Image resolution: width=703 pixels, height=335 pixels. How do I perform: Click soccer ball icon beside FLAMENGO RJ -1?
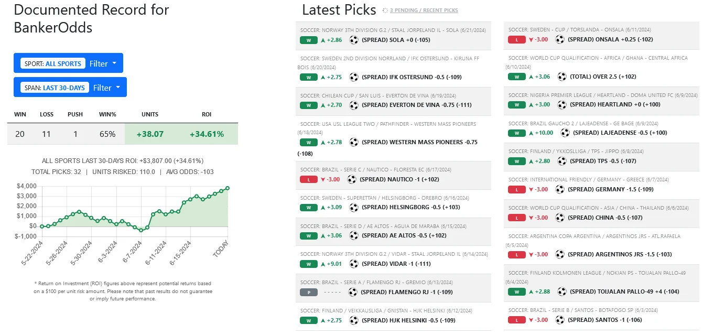(353, 292)
